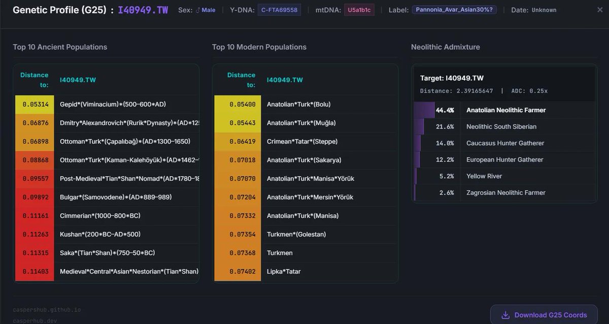Click the caspershub.github.io footer text
This screenshot has width=609, height=324.
click(47, 309)
